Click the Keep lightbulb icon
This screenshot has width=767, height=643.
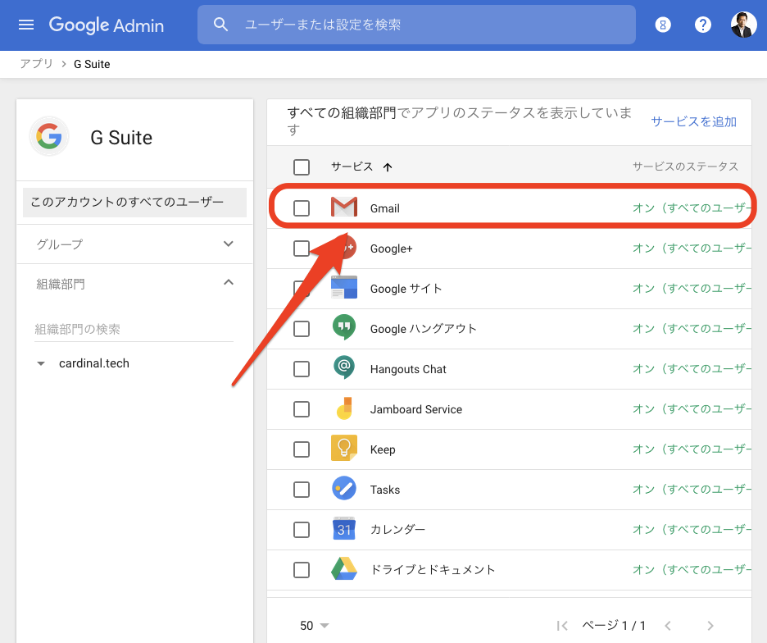coord(344,449)
